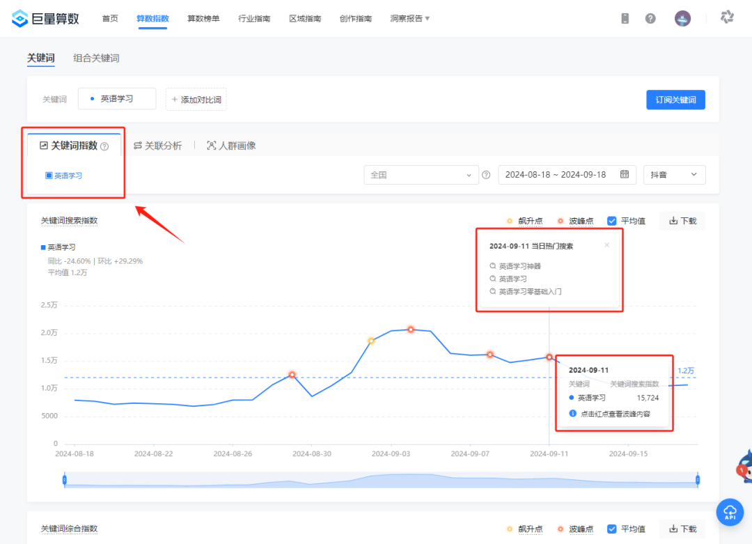
Task: Click the 订阅关键词 button
Action: (675, 100)
